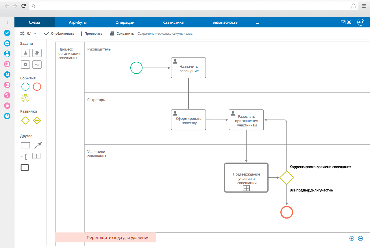Select the script task element in Задачи
Viewport: 370px width, 248px height.
tap(37, 53)
